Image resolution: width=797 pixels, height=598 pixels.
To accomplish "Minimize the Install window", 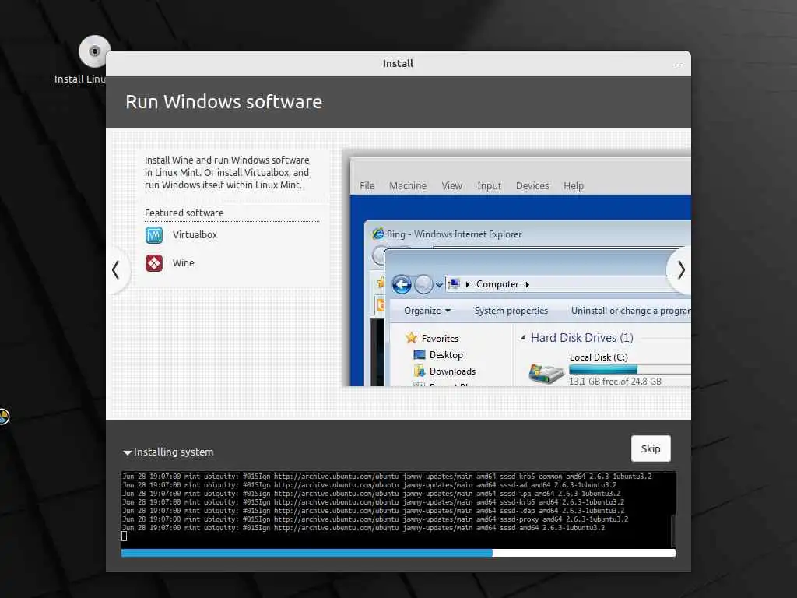I will pyautogui.click(x=678, y=65).
